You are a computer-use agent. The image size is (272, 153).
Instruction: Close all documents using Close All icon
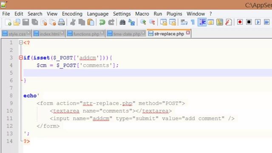point(53,23)
